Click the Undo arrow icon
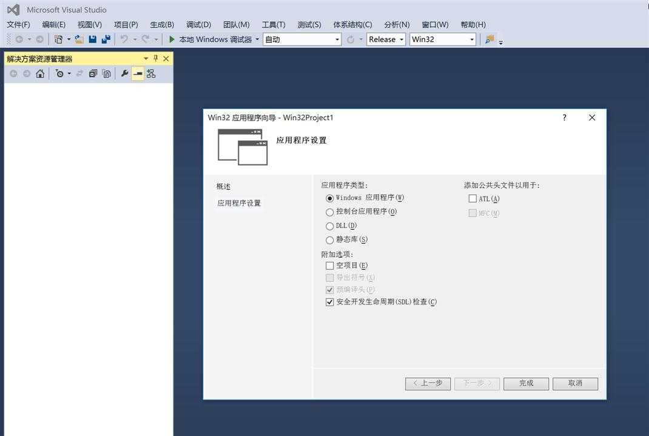 124,39
